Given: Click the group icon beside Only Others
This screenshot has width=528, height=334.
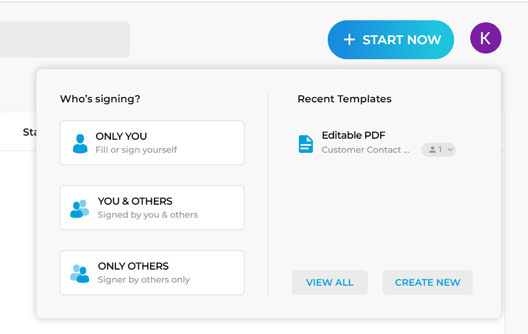Looking at the screenshot, I should click(x=80, y=273).
